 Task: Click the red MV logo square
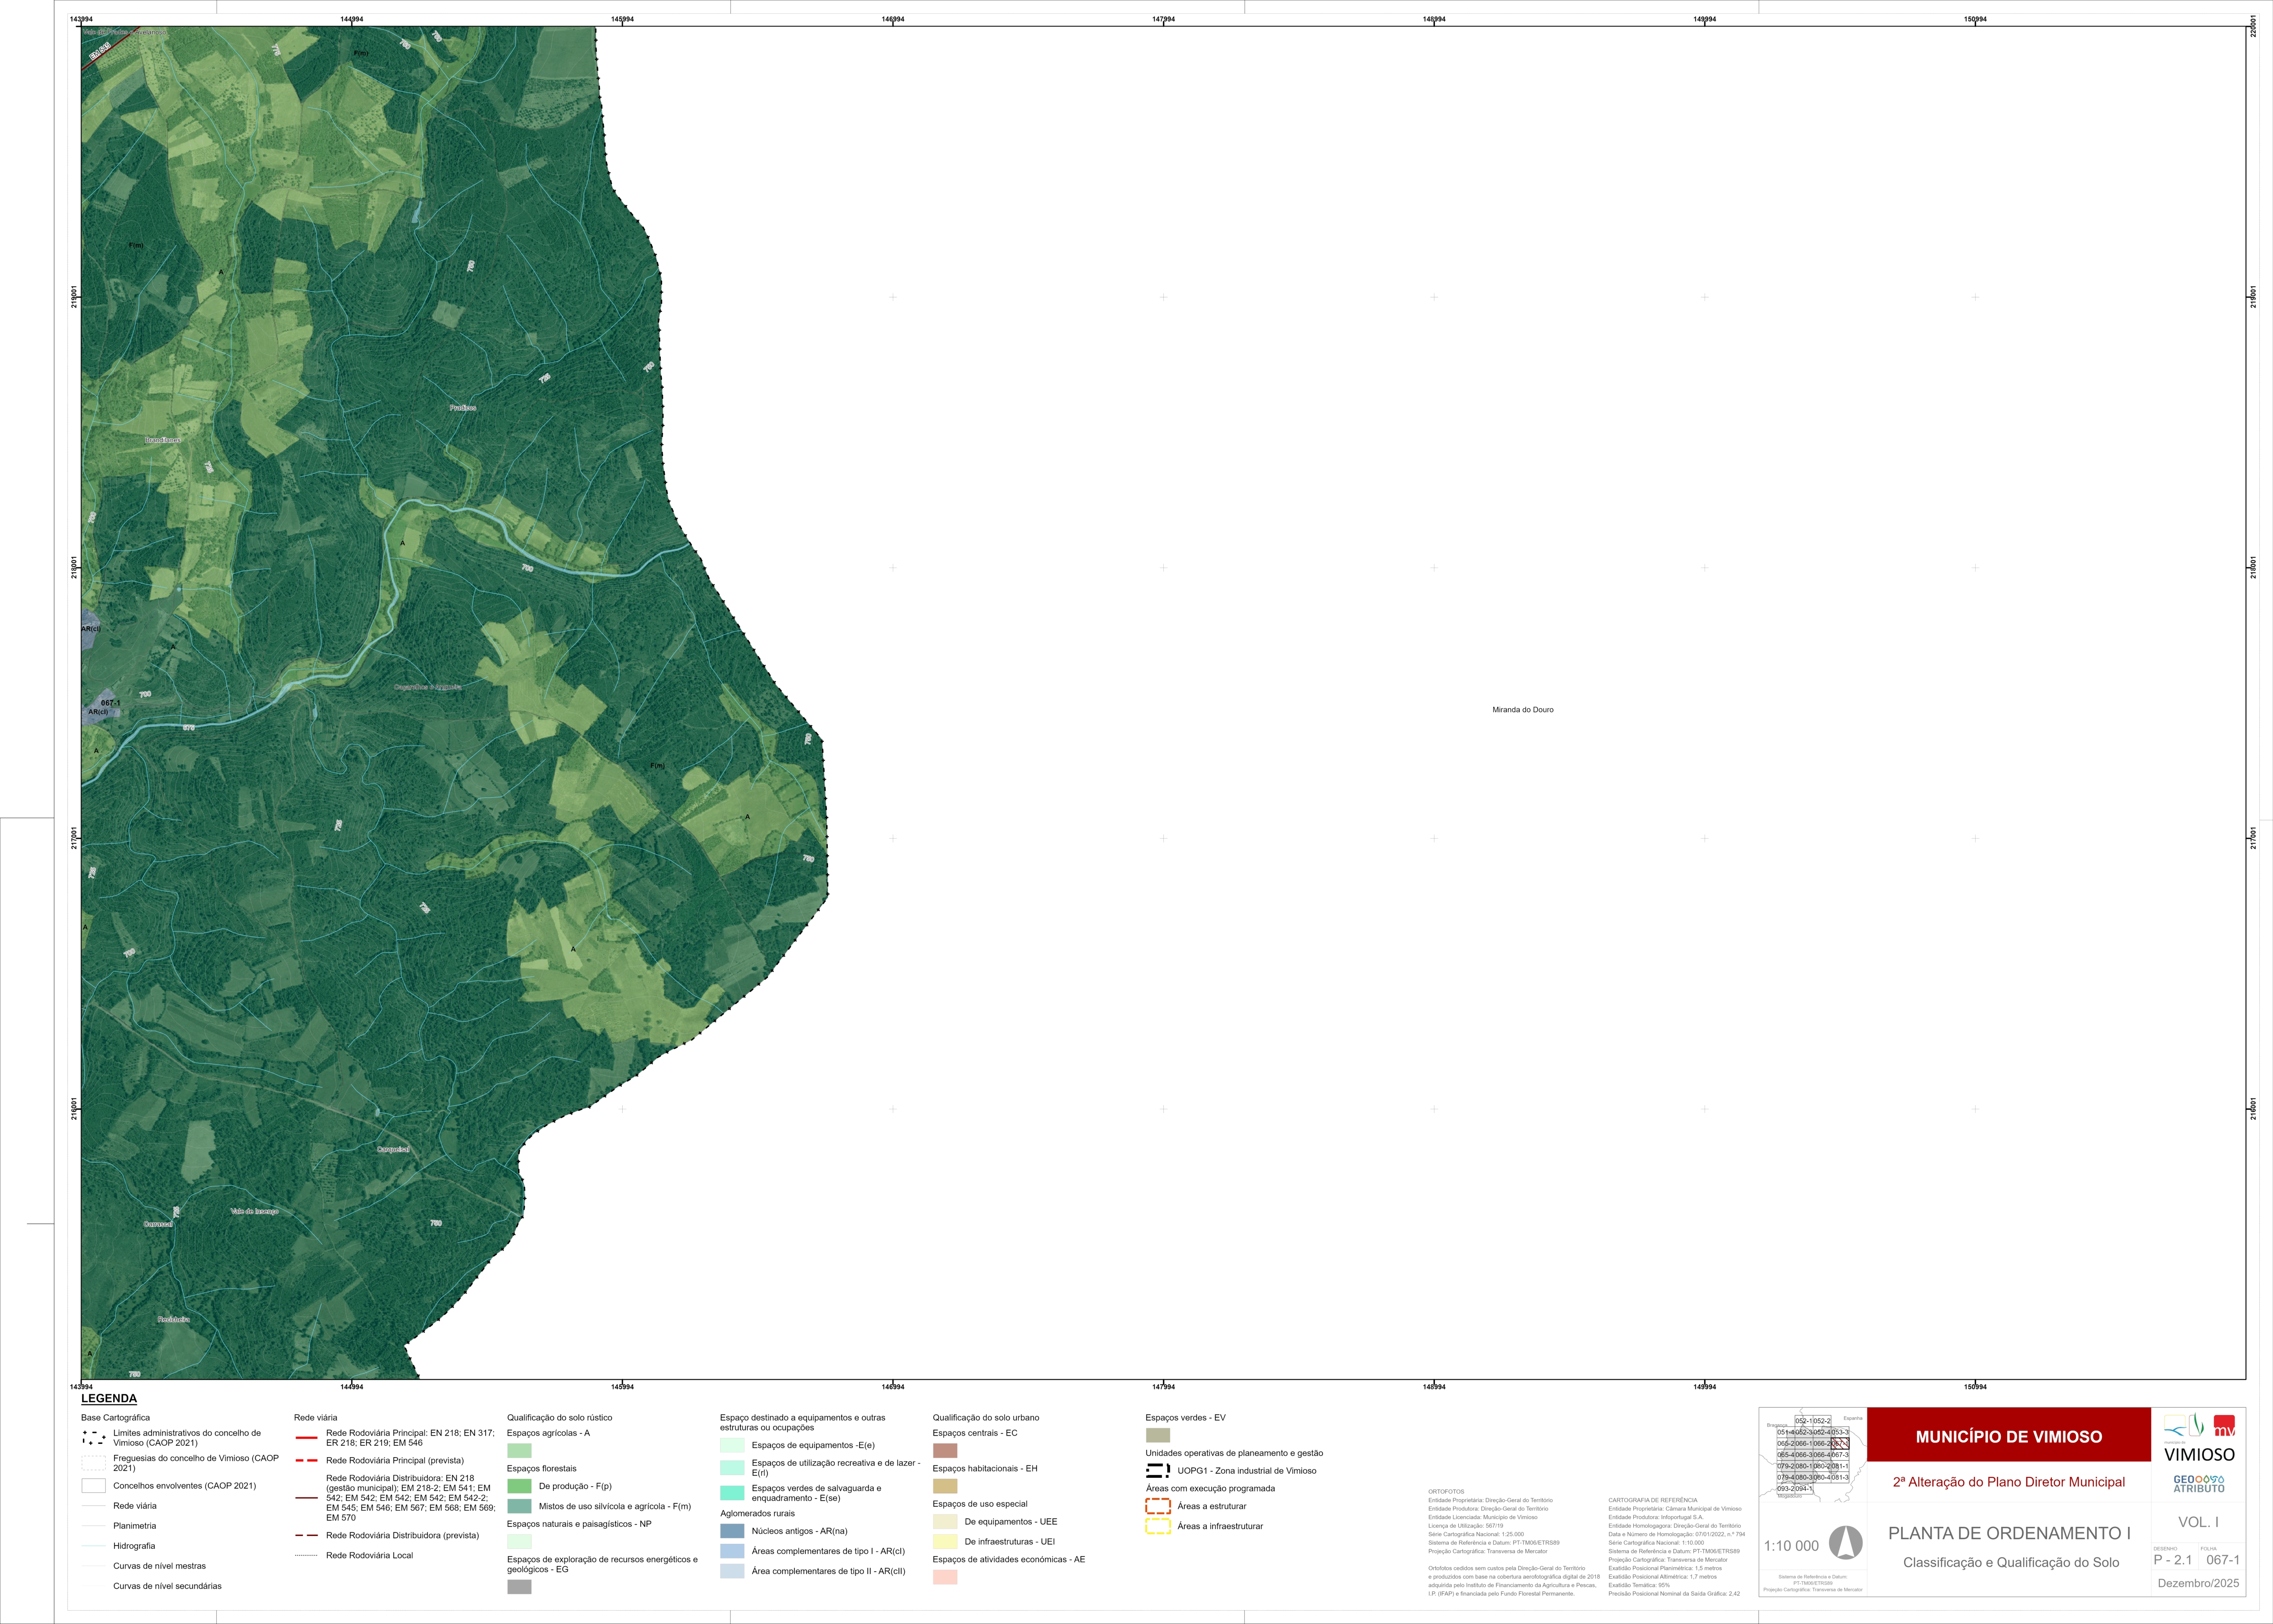(2224, 1426)
